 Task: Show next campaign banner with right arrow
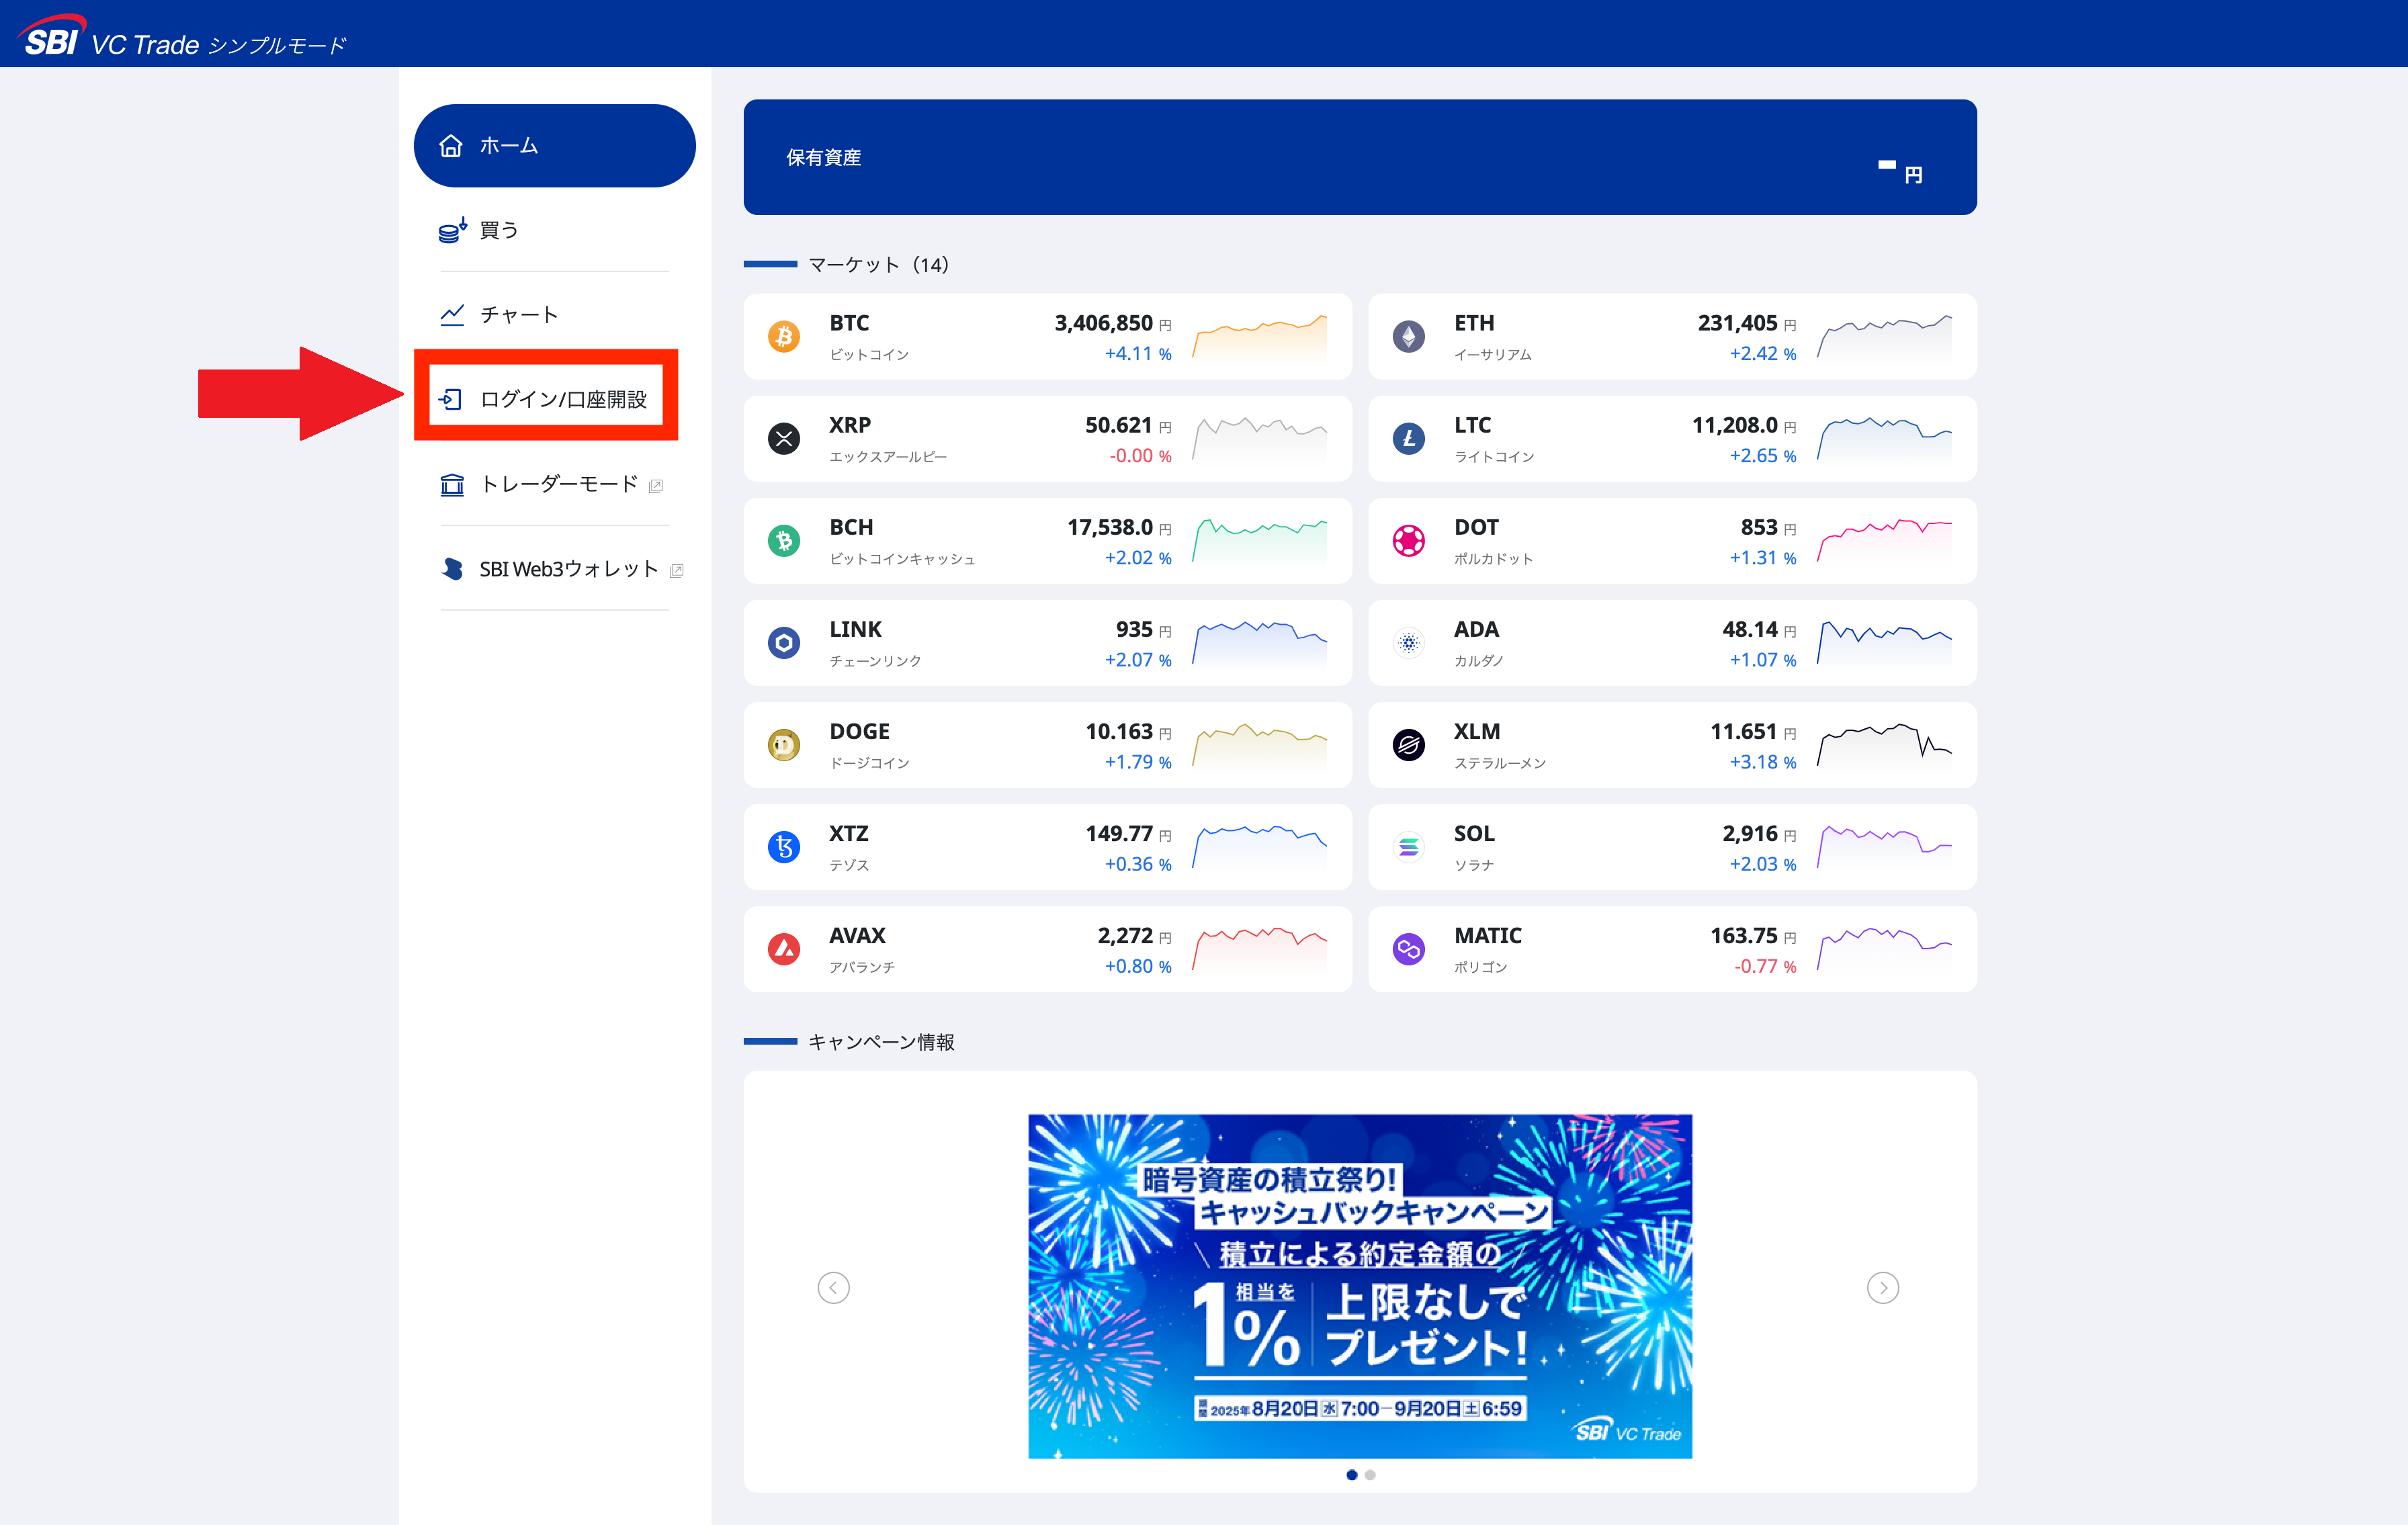coord(1882,1288)
